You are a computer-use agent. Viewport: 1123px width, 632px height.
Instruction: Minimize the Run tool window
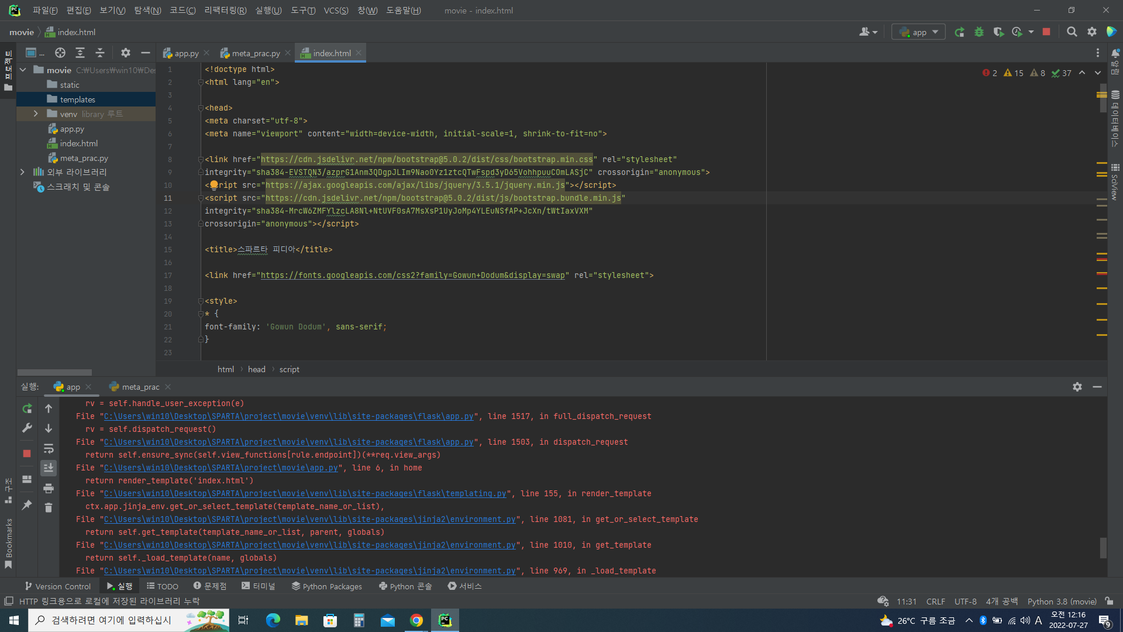pyautogui.click(x=1097, y=387)
